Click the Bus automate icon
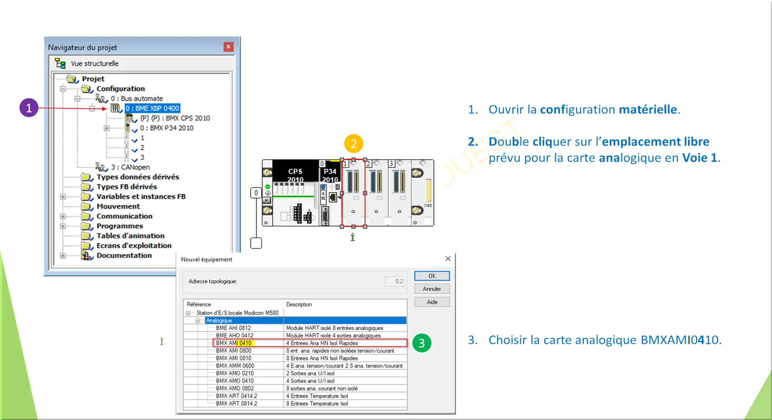Image resolution: width=772 pixels, height=420 pixels. tap(102, 98)
